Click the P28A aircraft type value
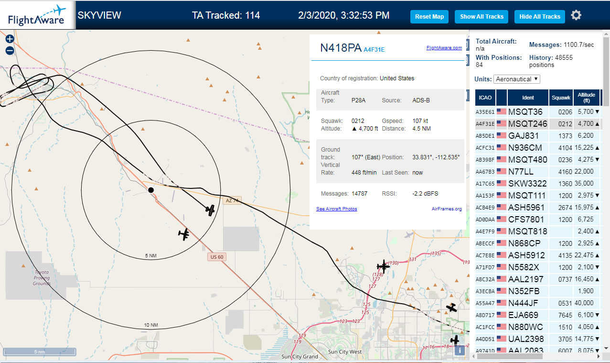 (358, 100)
